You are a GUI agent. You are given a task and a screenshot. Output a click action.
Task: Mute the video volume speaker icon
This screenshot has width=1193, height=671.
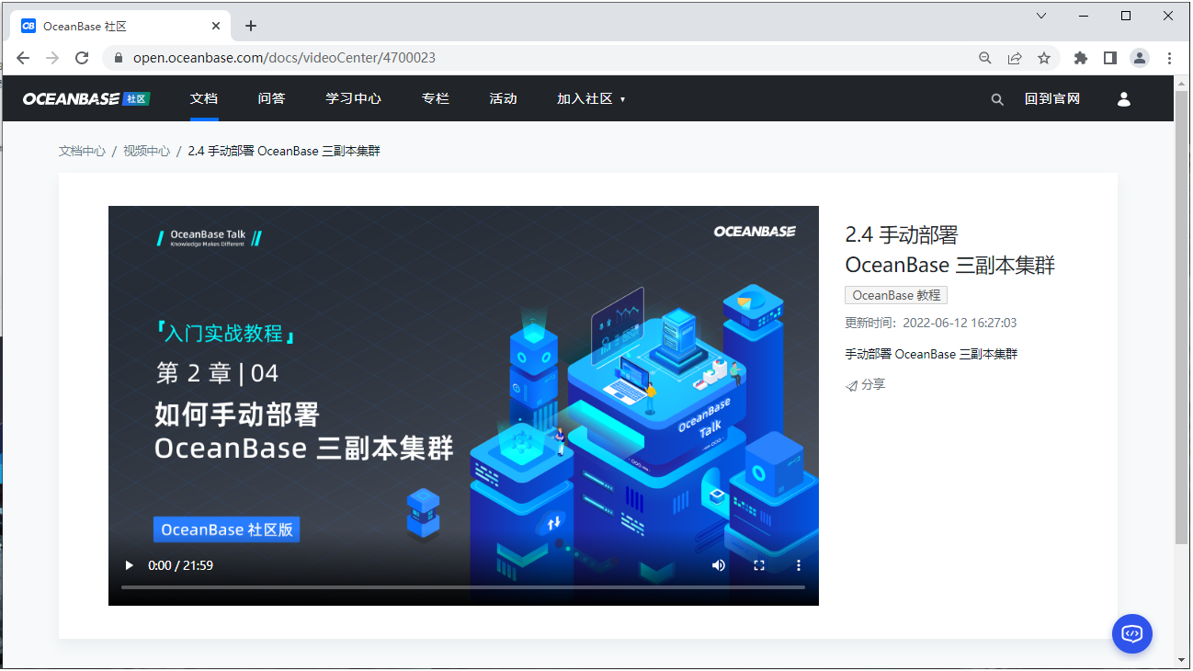(x=719, y=565)
